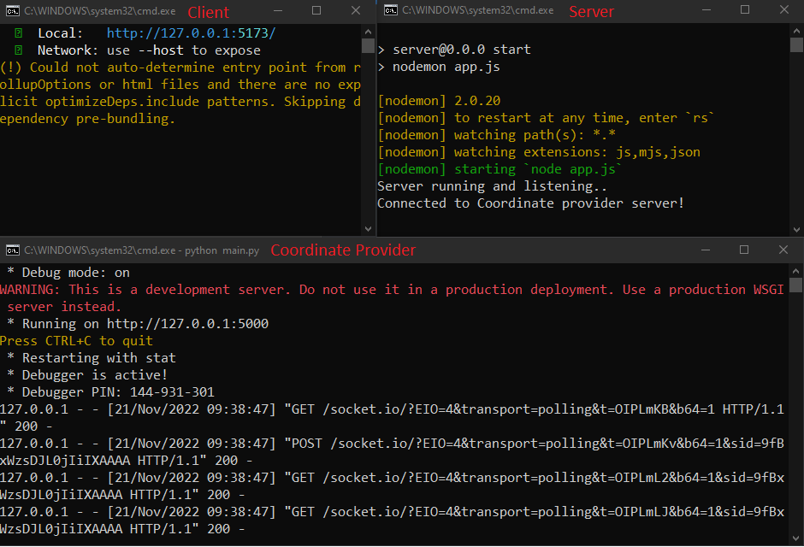Click scroll-up arrow in Server window
The height and width of the screenshot is (547, 804).
pos(796,31)
